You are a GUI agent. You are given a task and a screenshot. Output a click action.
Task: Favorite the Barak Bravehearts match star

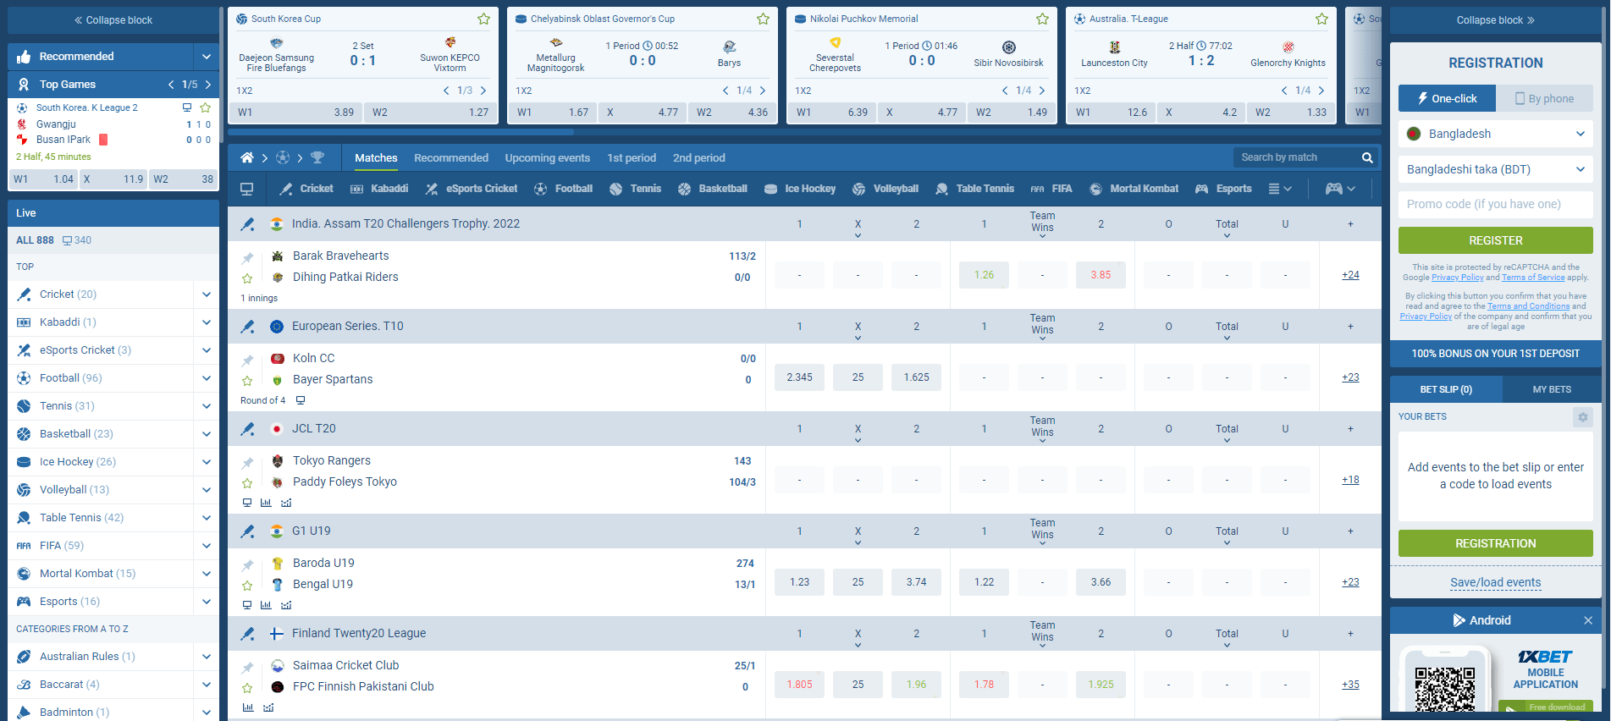coord(247,278)
